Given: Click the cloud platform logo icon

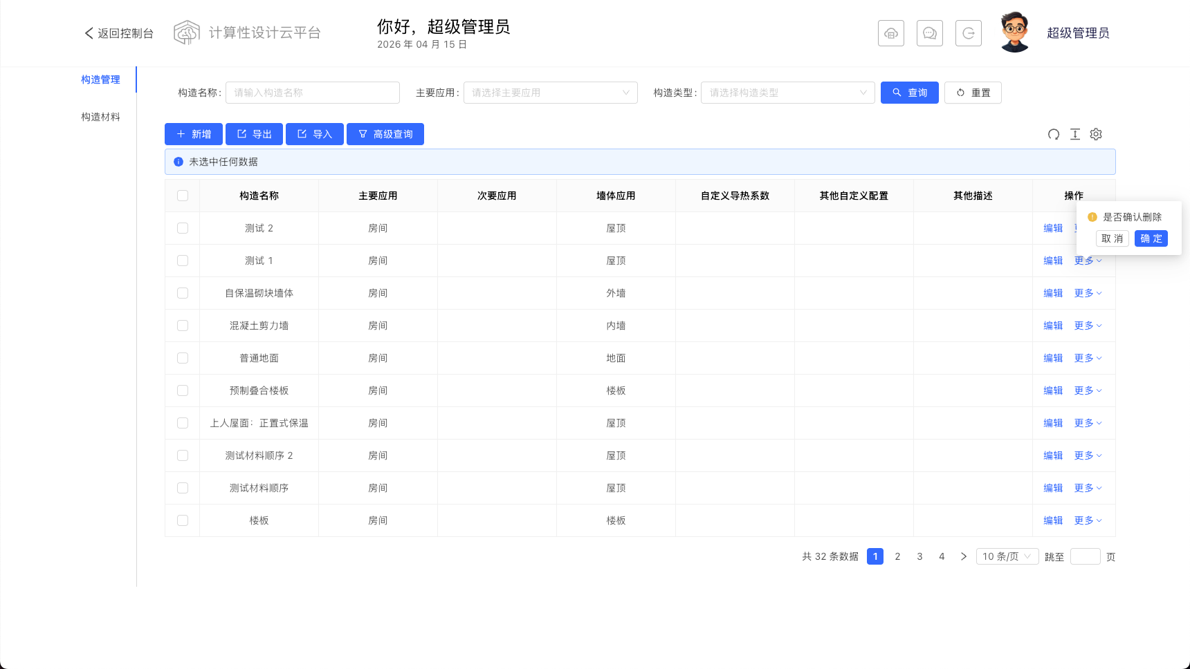Looking at the screenshot, I should click(187, 32).
